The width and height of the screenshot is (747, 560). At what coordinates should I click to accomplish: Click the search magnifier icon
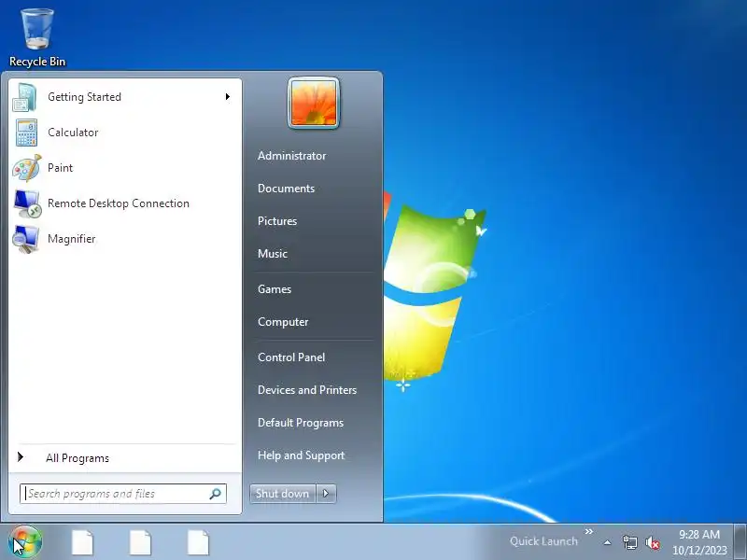click(x=216, y=494)
